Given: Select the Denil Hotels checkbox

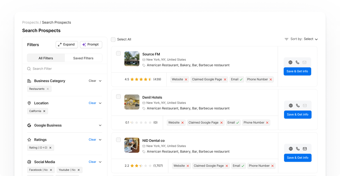Looking at the screenshot, I should click(118, 97).
